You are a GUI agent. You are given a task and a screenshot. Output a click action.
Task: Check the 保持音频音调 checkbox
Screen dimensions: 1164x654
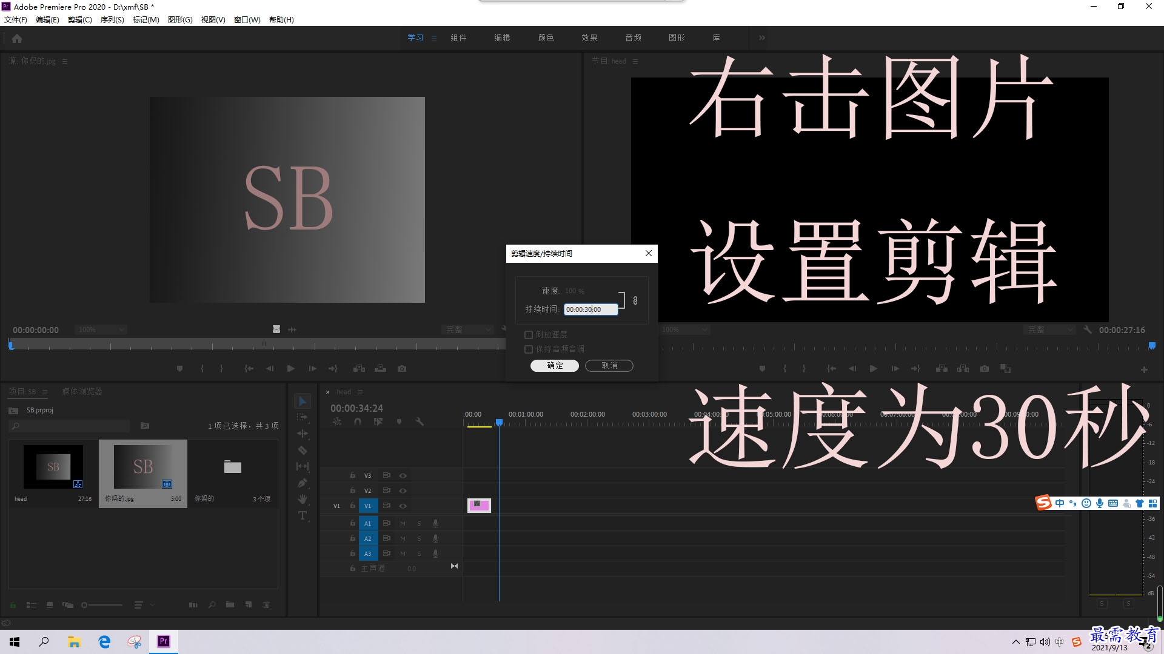pyautogui.click(x=529, y=349)
